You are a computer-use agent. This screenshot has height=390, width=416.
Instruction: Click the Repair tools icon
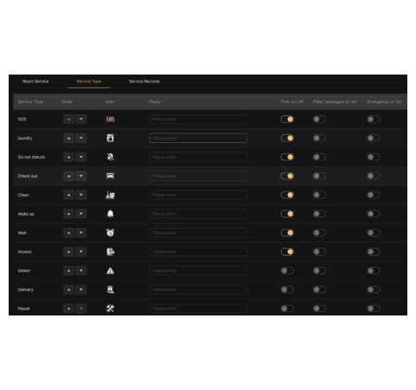click(110, 309)
